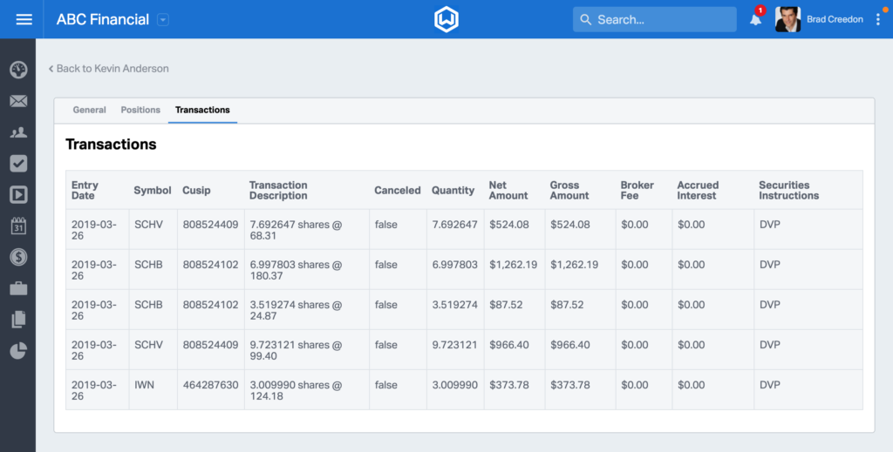Open the hamburger main menu
The width and height of the screenshot is (893, 452).
click(24, 19)
